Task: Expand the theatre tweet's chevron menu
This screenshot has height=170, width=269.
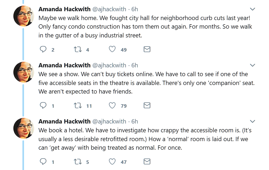Action: pyautogui.click(x=252, y=65)
